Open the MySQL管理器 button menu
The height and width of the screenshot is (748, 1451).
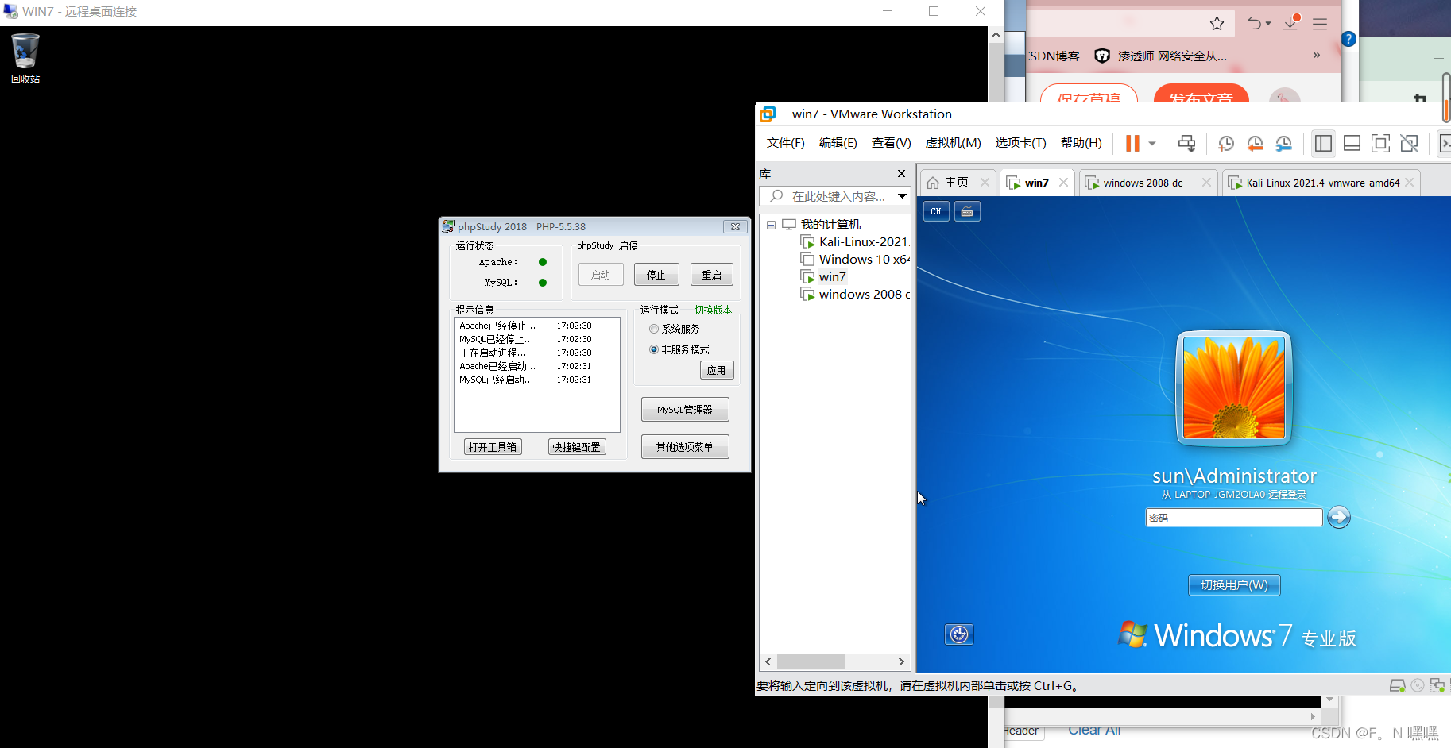[x=685, y=410]
